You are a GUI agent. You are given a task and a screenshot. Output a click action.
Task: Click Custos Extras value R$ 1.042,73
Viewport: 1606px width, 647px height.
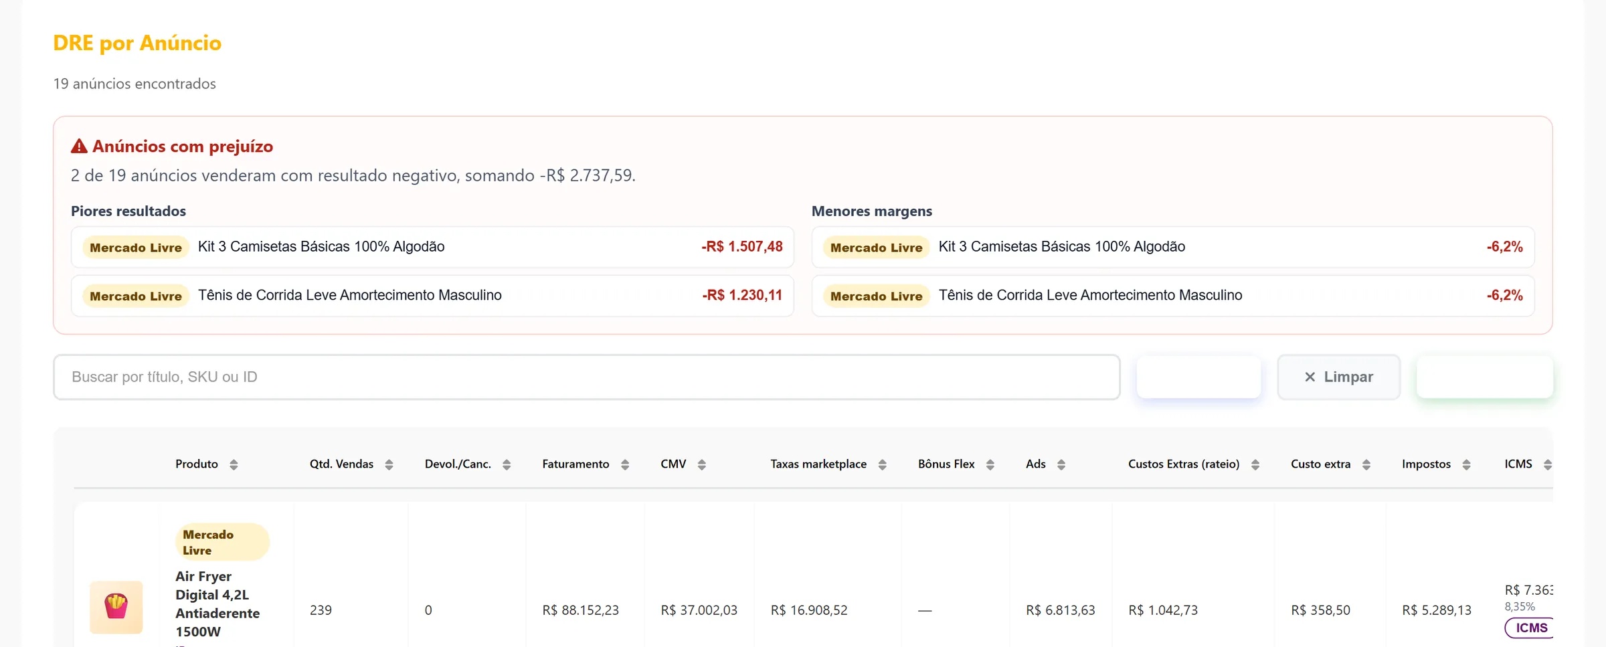click(x=1163, y=611)
